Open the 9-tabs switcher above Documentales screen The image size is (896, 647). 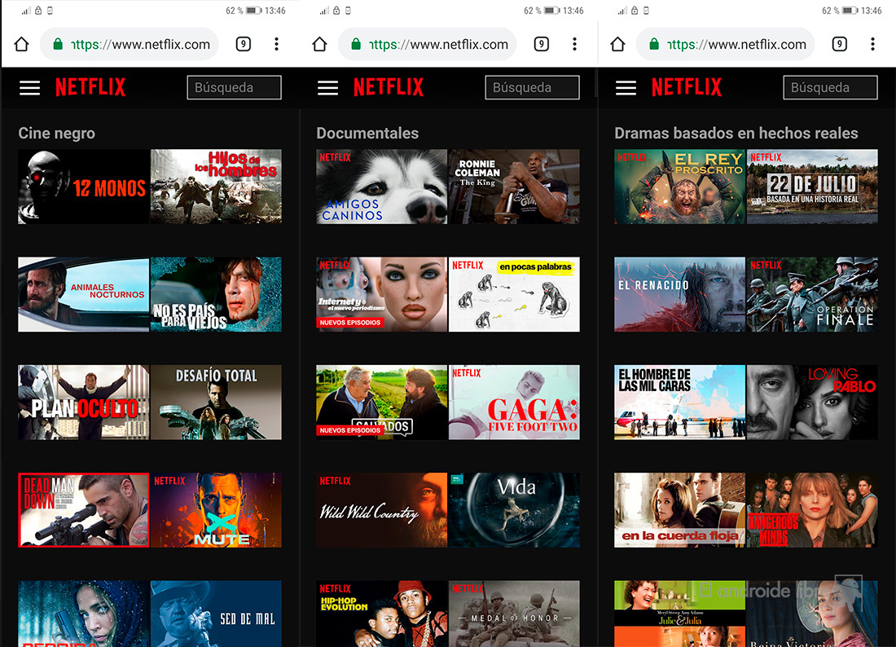[x=541, y=44]
